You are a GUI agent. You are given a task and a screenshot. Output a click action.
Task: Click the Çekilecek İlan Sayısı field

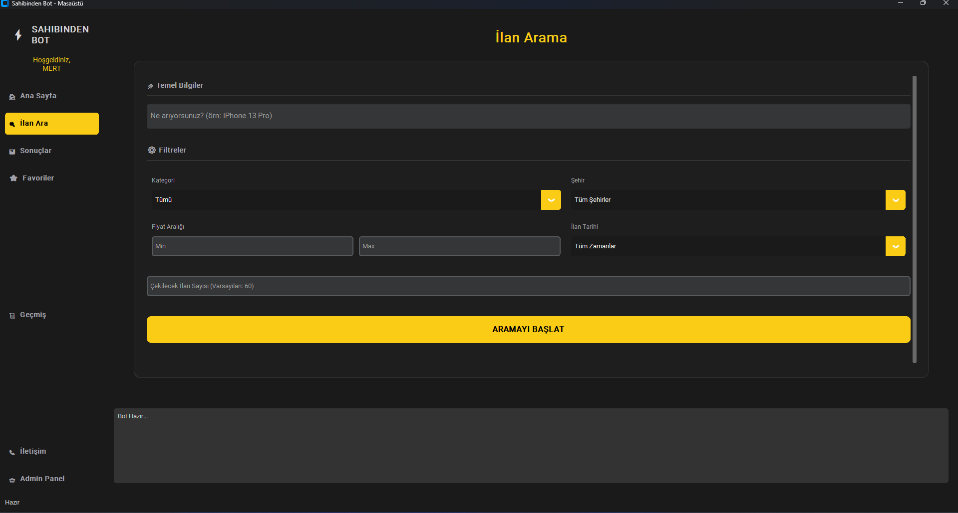(529, 286)
